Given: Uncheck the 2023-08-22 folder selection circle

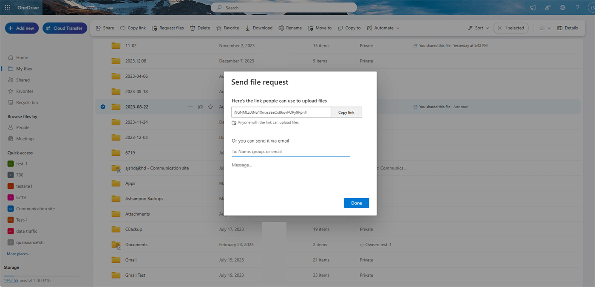Looking at the screenshot, I should point(103,107).
